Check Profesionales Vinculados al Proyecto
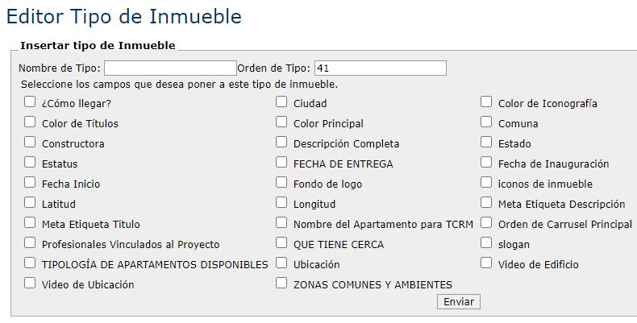Screen dimensions: 637x323 tap(30, 243)
